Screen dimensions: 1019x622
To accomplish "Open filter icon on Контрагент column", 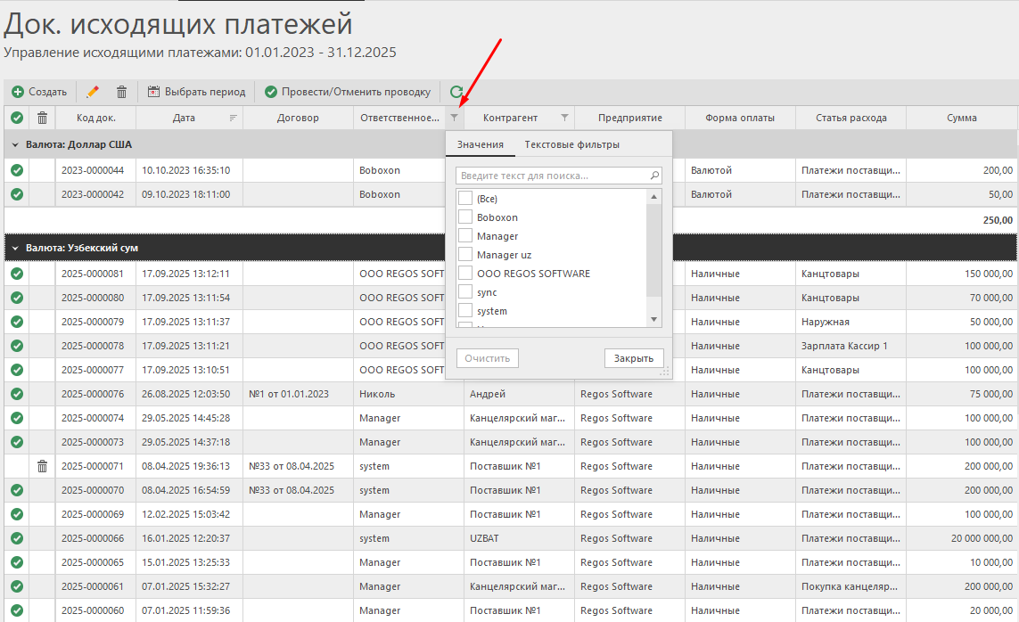I will pyautogui.click(x=564, y=118).
